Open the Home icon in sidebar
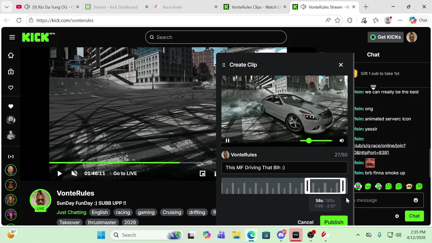This screenshot has height=243, width=432. click(x=11, y=55)
